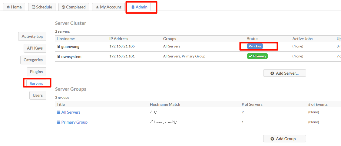Go to API Keys section
This screenshot has height=146, width=341.
click(x=34, y=48)
